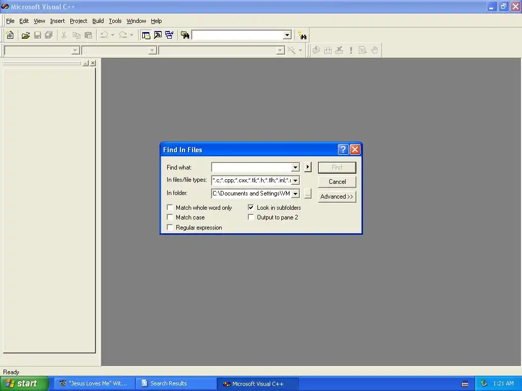This screenshot has height=391, width=522.
Task: Click the Find button in dialog
Action: (x=337, y=167)
